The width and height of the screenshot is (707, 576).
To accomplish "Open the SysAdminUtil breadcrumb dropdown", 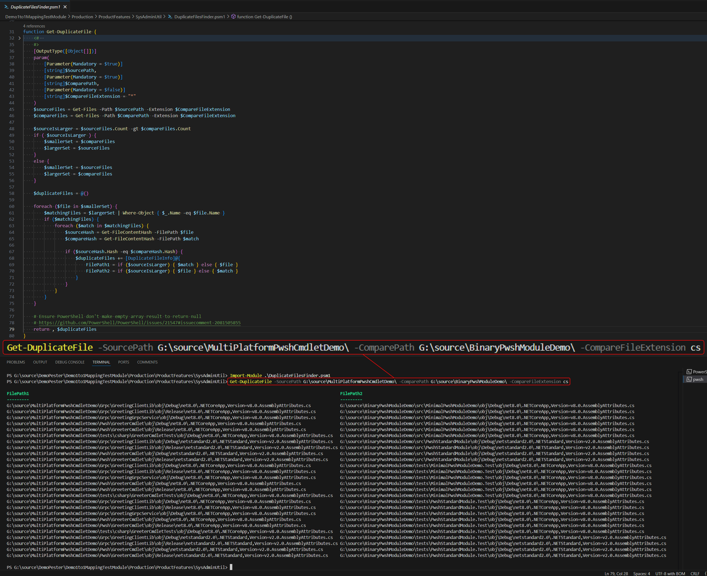I will (148, 17).
